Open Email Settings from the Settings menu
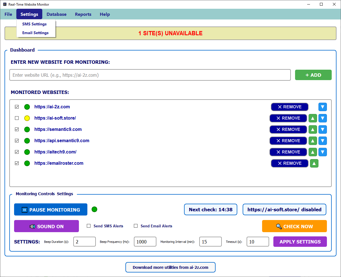The image size is (341, 277). (x=35, y=33)
